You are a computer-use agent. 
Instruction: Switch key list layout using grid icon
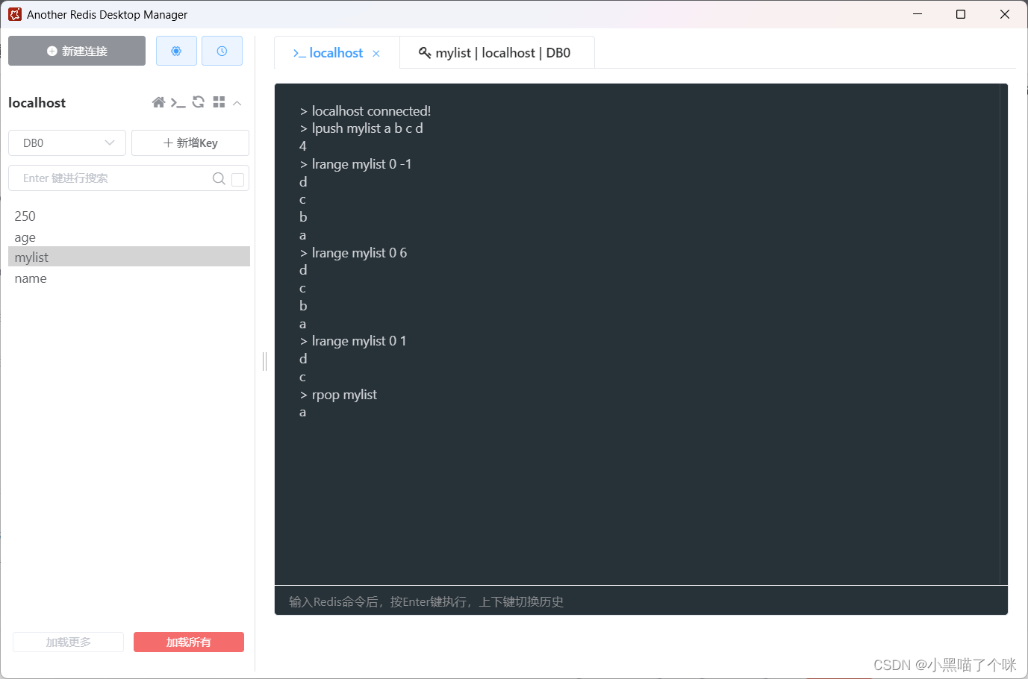point(218,102)
